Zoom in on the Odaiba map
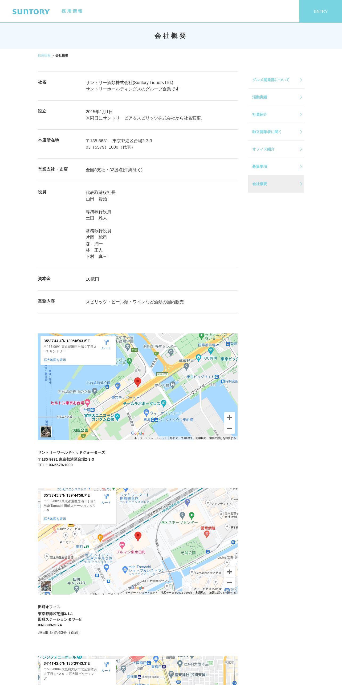342x685 pixels. coord(230,417)
